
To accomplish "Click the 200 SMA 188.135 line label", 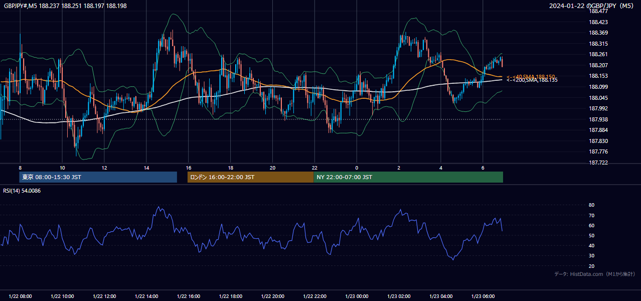I will pos(532,80).
